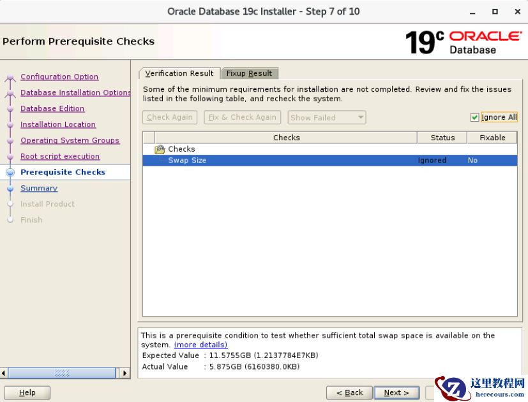Go to Root script execution step
The image size is (528, 402).
click(x=60, y=156)
